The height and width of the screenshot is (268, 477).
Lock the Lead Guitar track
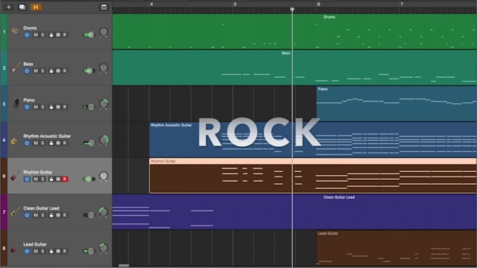51,251
